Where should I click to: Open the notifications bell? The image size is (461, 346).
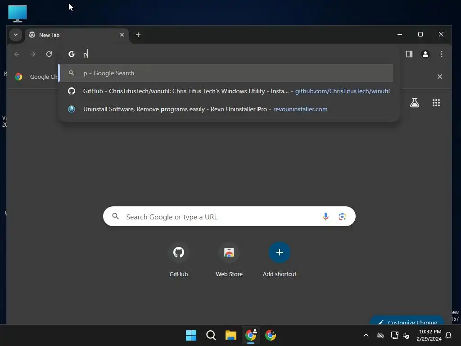tap(448, 335)
